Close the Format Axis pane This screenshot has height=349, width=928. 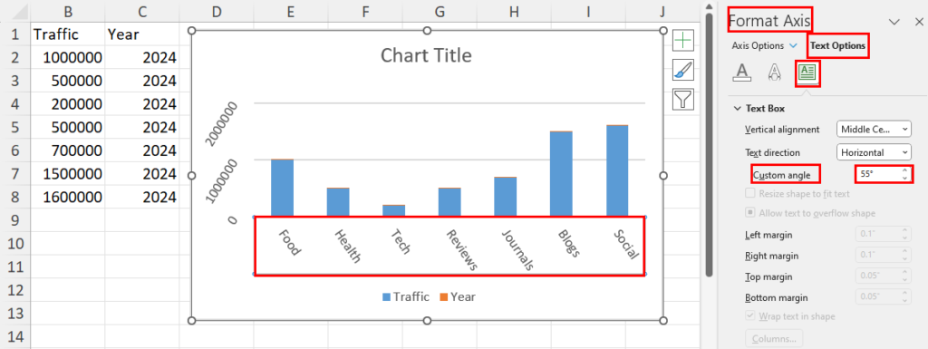[919, 22]
